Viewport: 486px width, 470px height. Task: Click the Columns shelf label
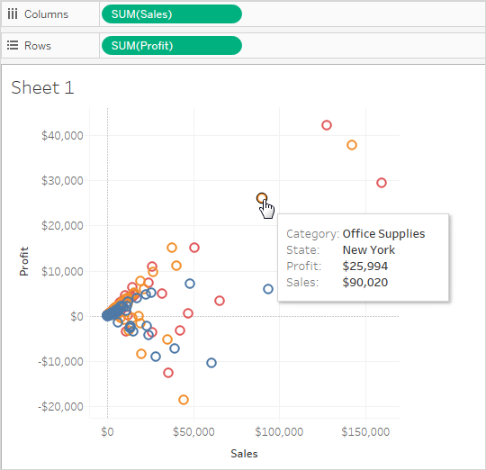(46, 14)
